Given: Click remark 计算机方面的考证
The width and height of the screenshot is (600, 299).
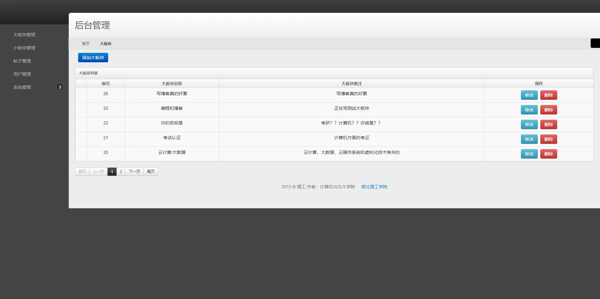Looking at the screenshot, I should click(352, 138).
